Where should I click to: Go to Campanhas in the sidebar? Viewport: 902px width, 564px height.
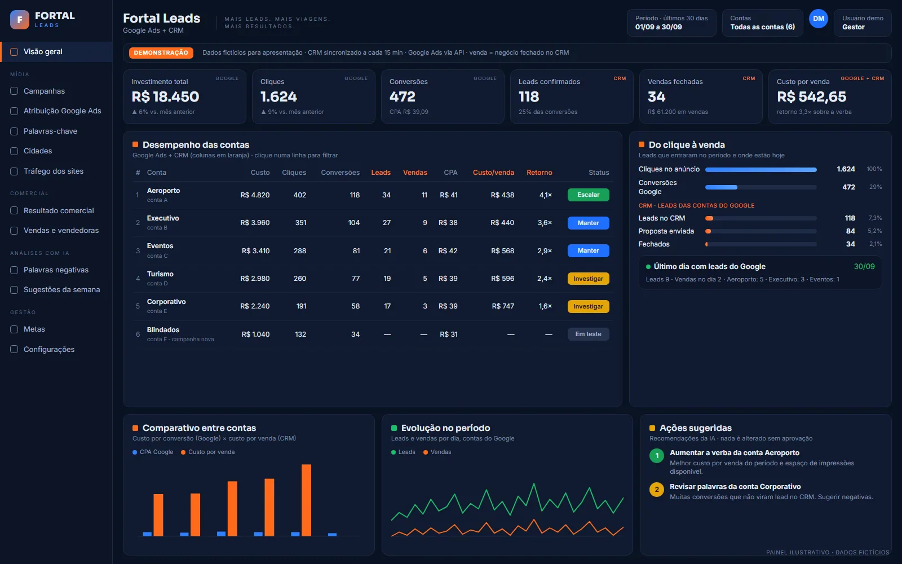click(x=56, y=91)
